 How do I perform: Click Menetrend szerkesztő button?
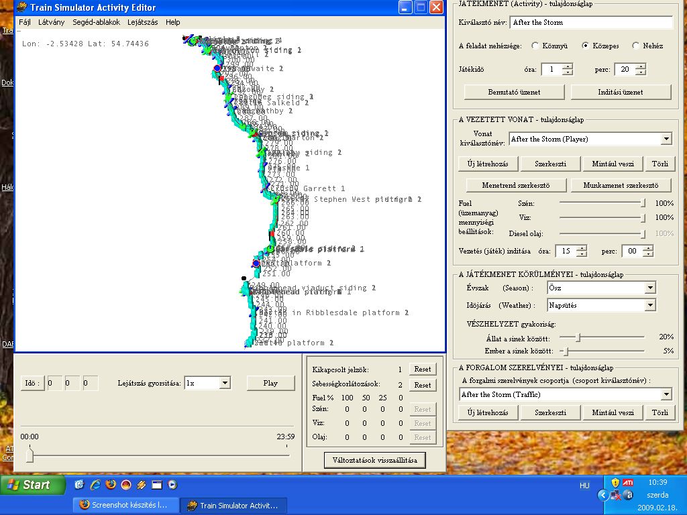click(x=516, y=185)
